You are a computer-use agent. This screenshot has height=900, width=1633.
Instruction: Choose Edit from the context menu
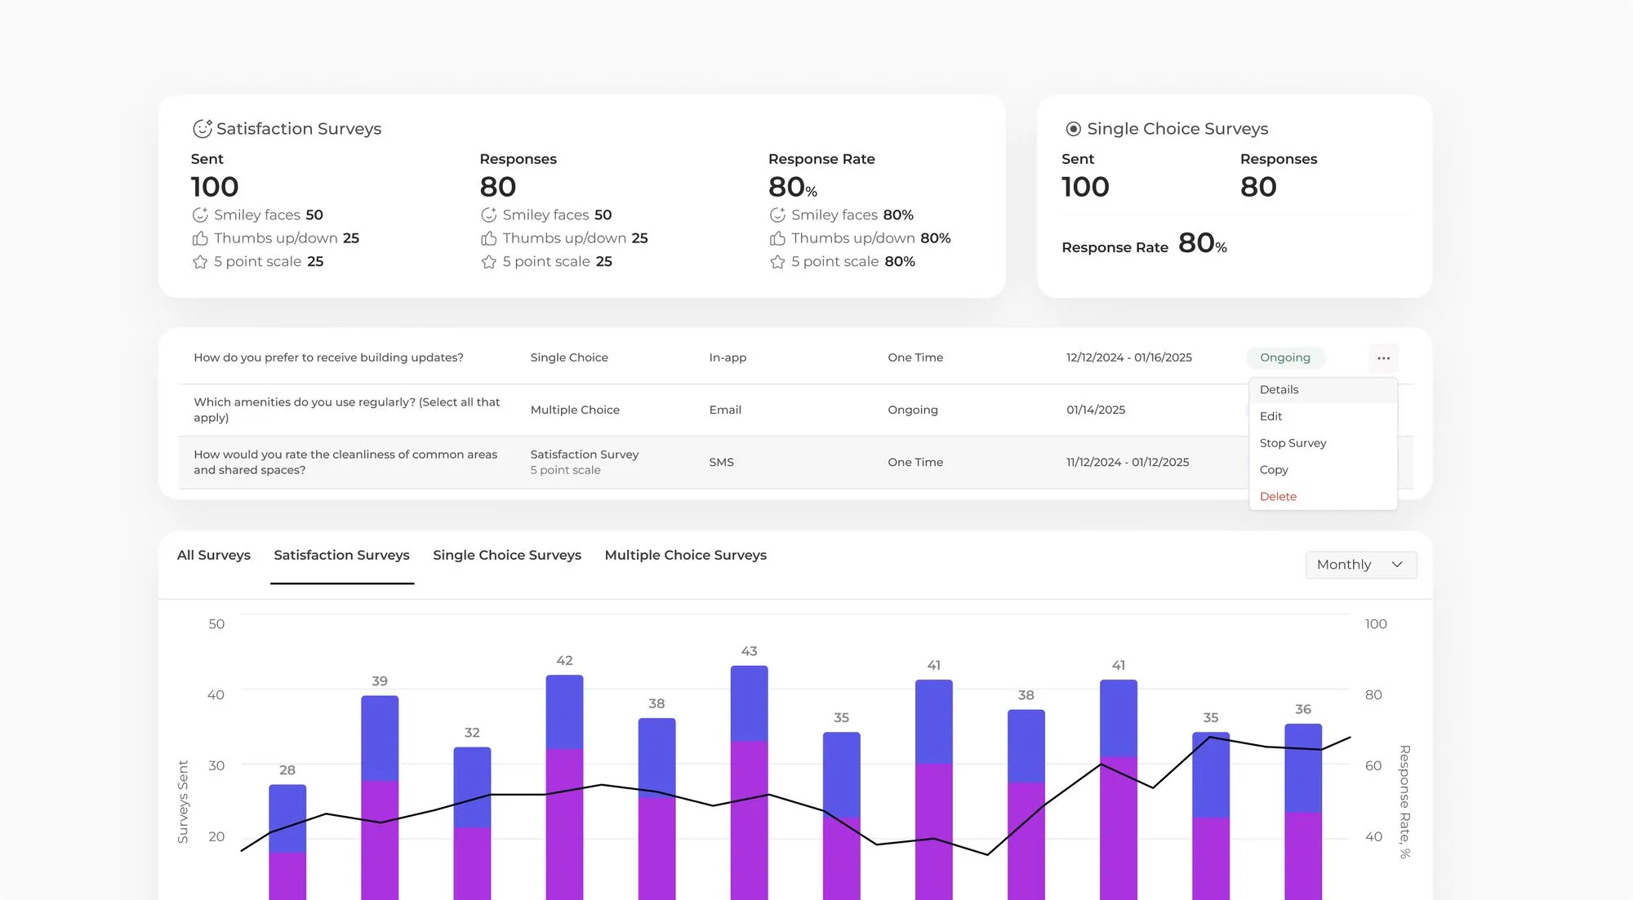pyautogui.click(x=1323, y=416)
